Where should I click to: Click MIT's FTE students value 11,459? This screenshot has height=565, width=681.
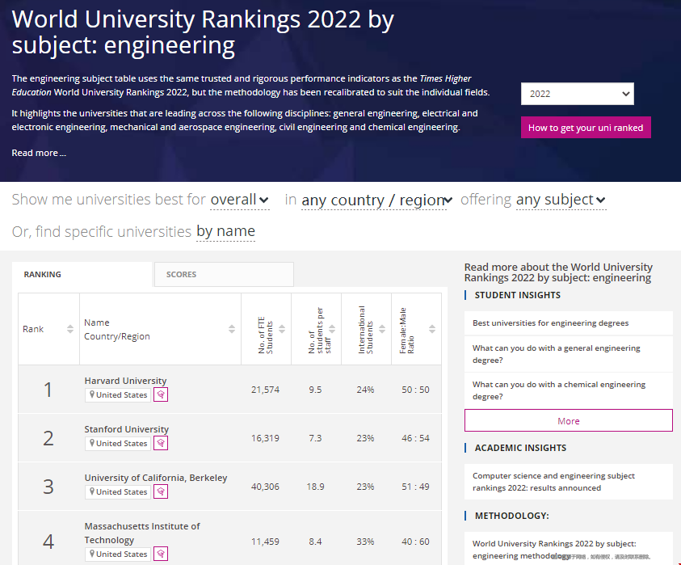point(265,542)
